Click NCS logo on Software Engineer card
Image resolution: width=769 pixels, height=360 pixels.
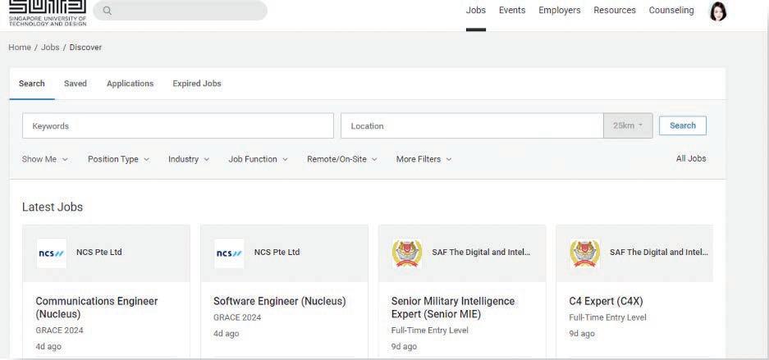coord(229,253)
